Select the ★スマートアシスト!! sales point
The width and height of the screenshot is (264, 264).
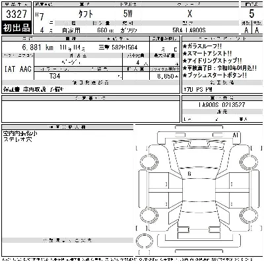207,53
